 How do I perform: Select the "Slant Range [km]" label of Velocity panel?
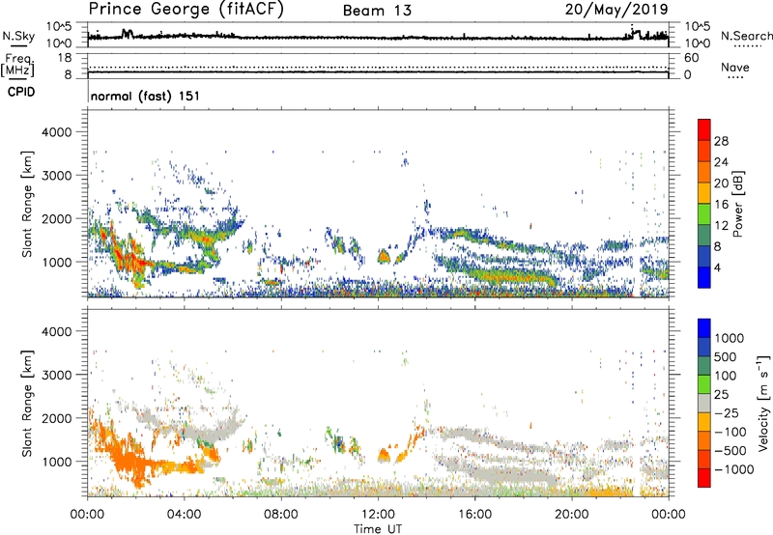(27, 403)
